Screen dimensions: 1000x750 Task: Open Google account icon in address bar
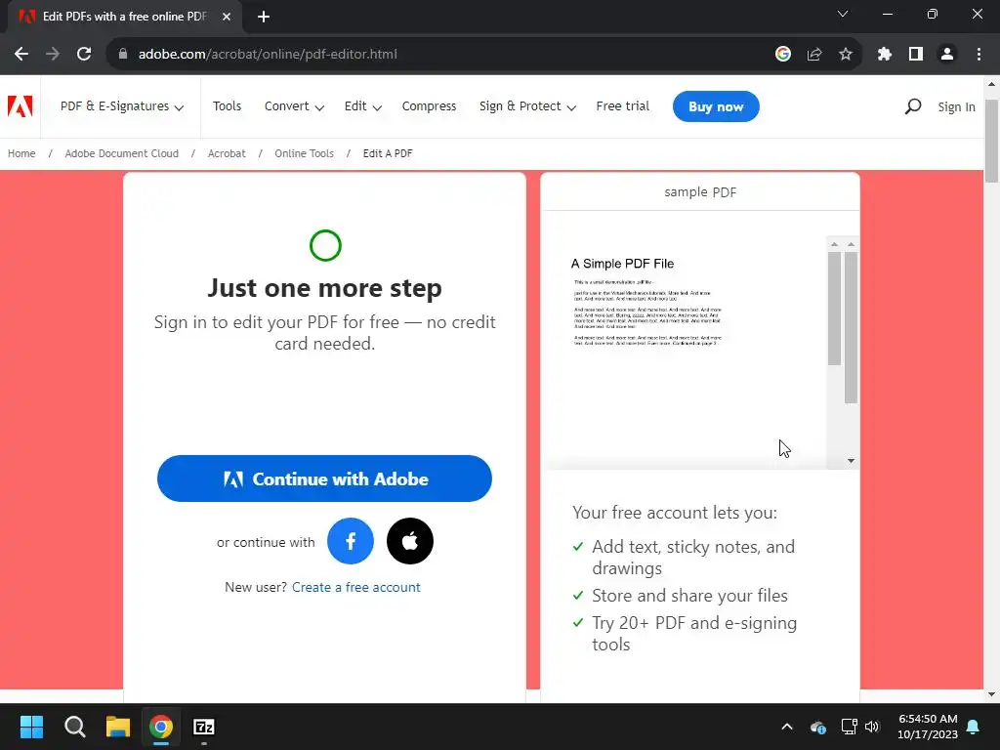point(783,55)
